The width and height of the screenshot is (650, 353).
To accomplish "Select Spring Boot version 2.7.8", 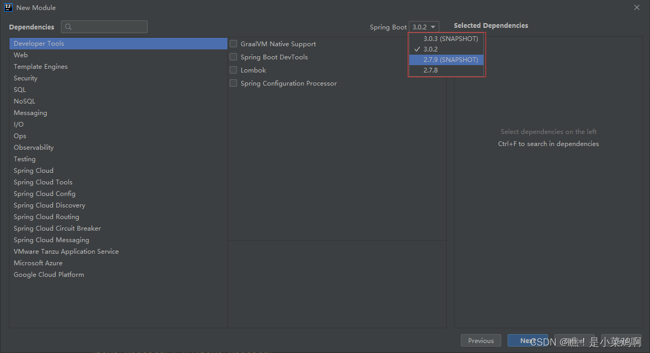I will click(446, 70).
